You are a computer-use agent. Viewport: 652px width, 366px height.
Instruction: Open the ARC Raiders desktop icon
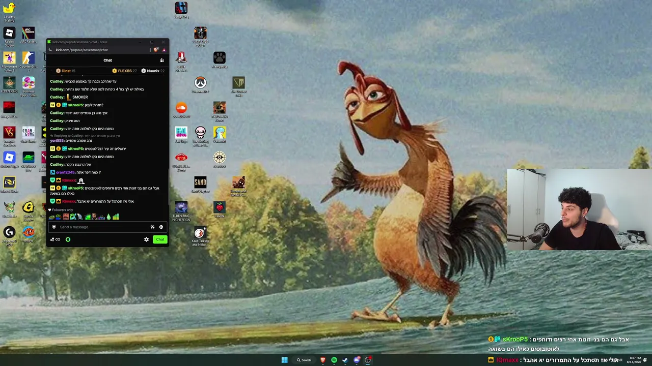point(29,36)
